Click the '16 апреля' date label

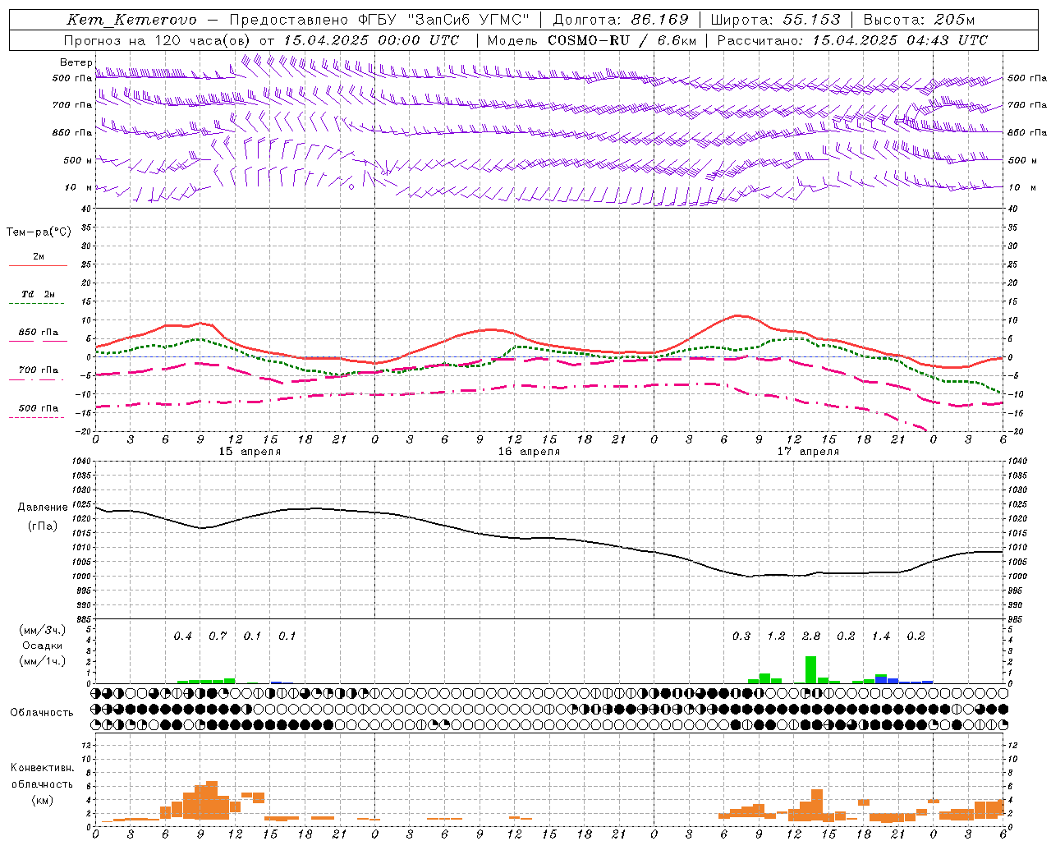pyautogui.click(x=529, y=452)
